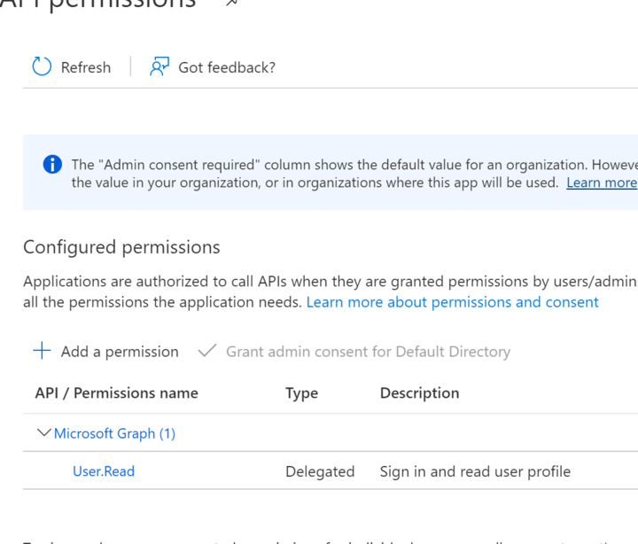Select the Delegated type cell

[x=320, y=471]
